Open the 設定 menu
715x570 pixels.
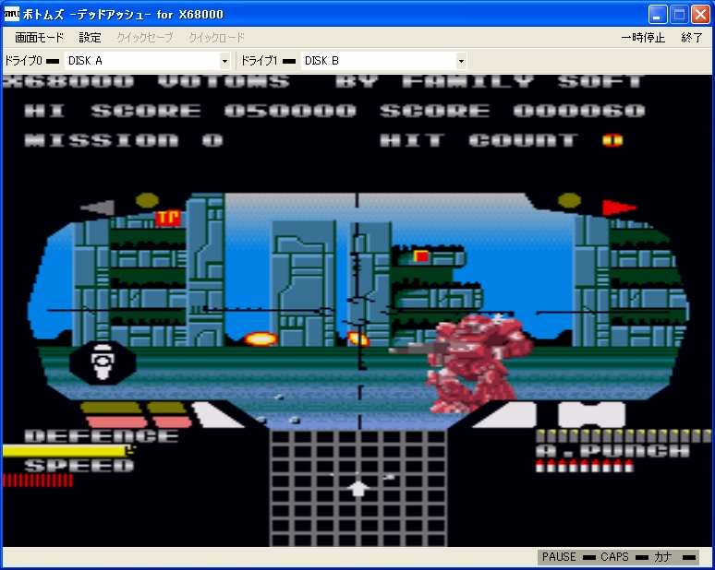(90, 37)
